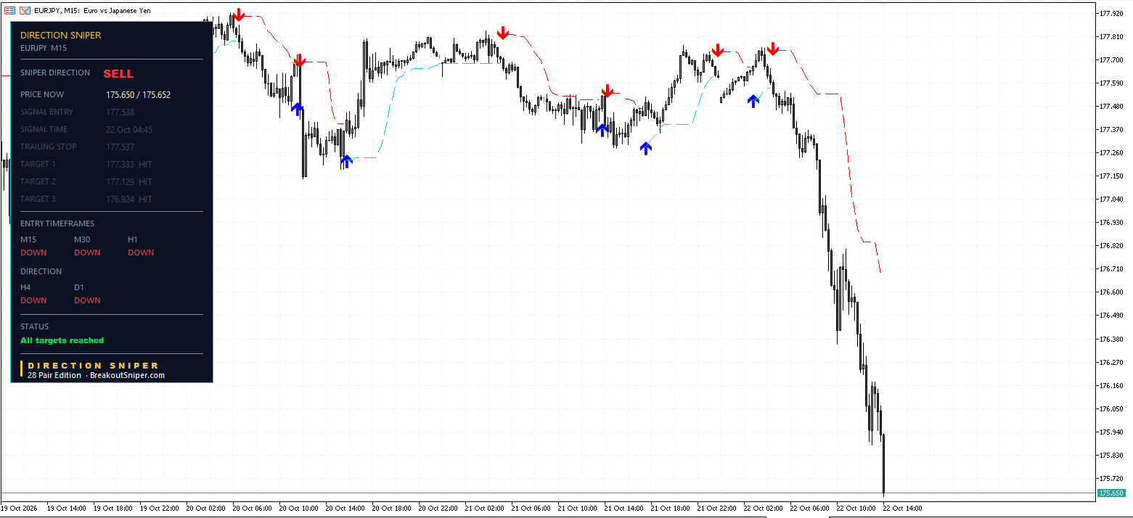1133x518 pixels.
Task: Click 'DOWN' status under M15
Action: click(33, 252)
